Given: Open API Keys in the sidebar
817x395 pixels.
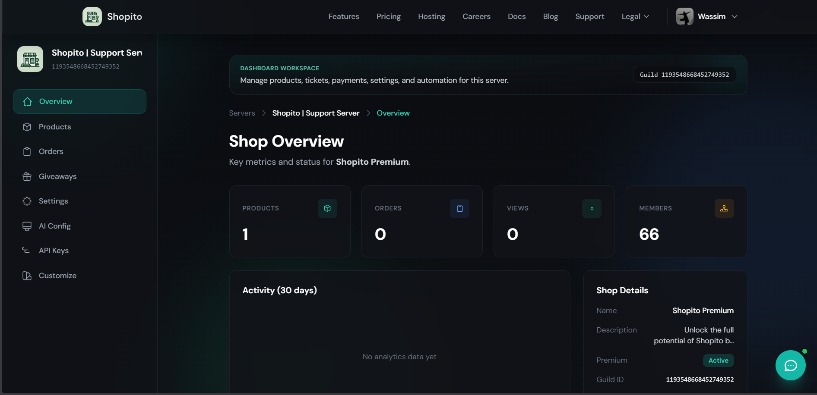Looking at the screenshot, I should (x=54, y=251).
